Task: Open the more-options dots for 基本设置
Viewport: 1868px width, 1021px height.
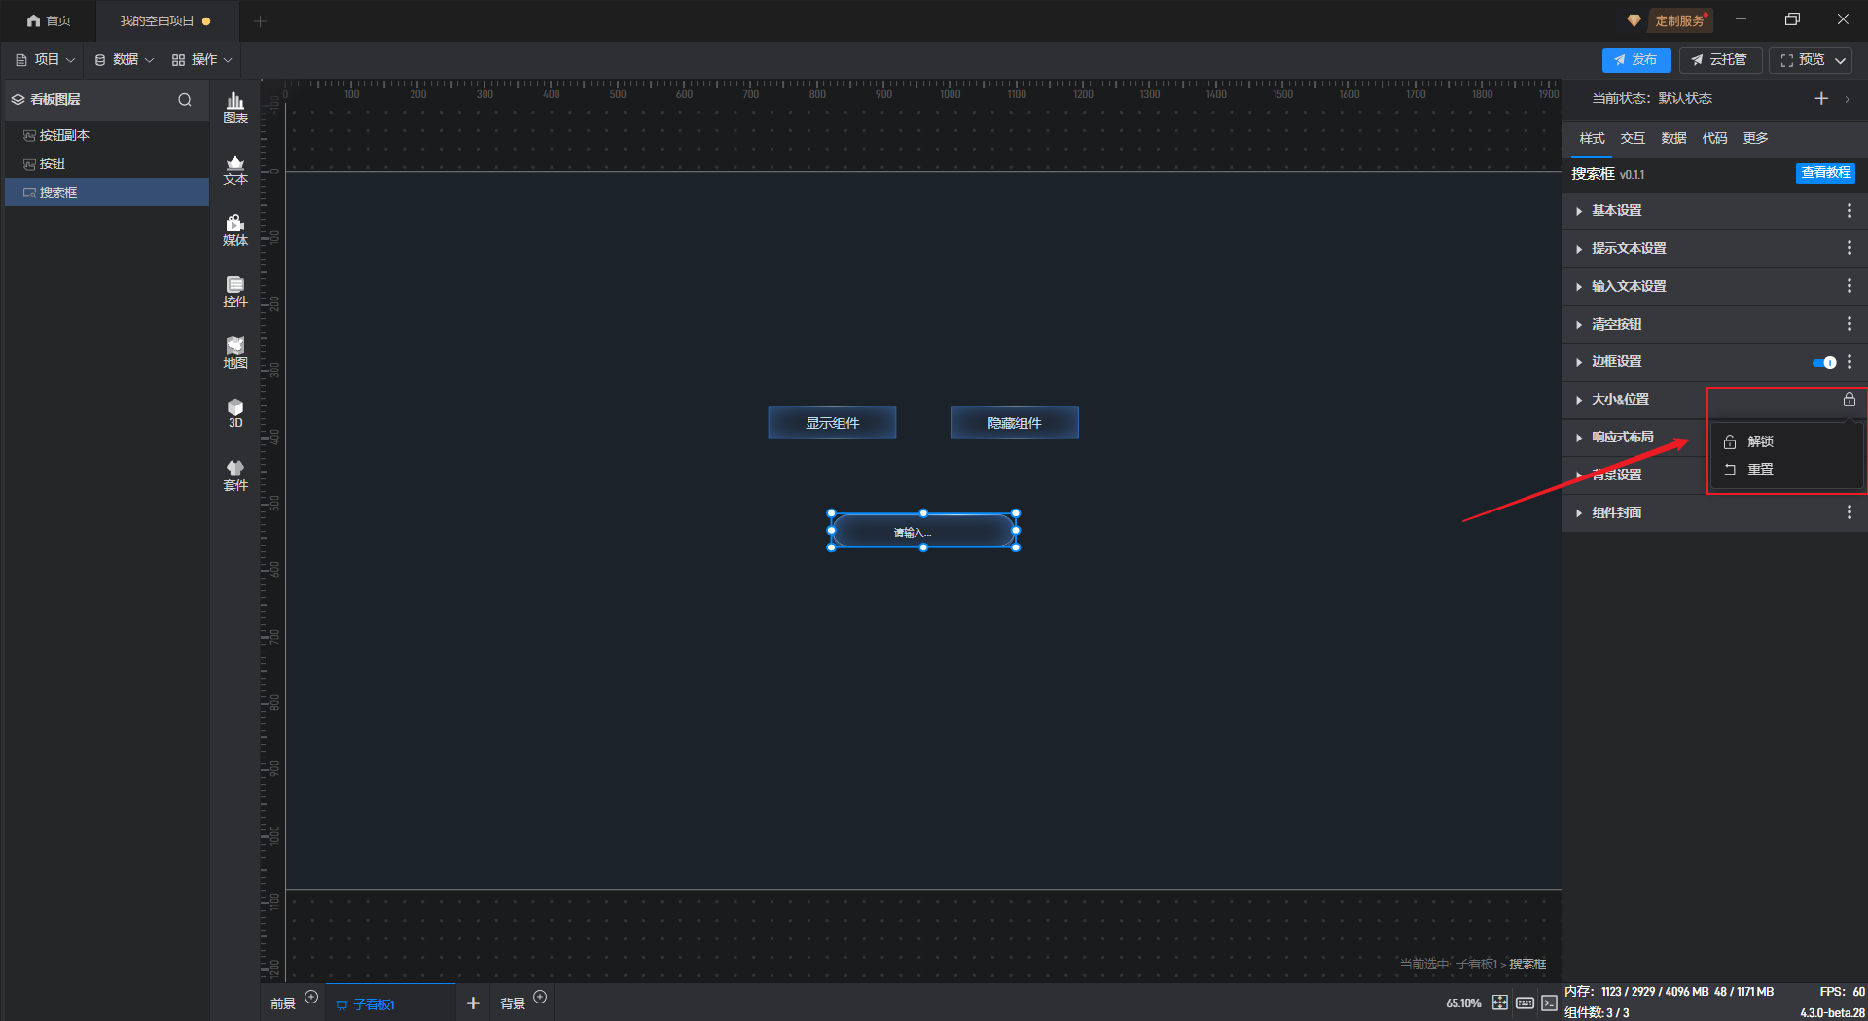Action: [x=1850, y=210]
